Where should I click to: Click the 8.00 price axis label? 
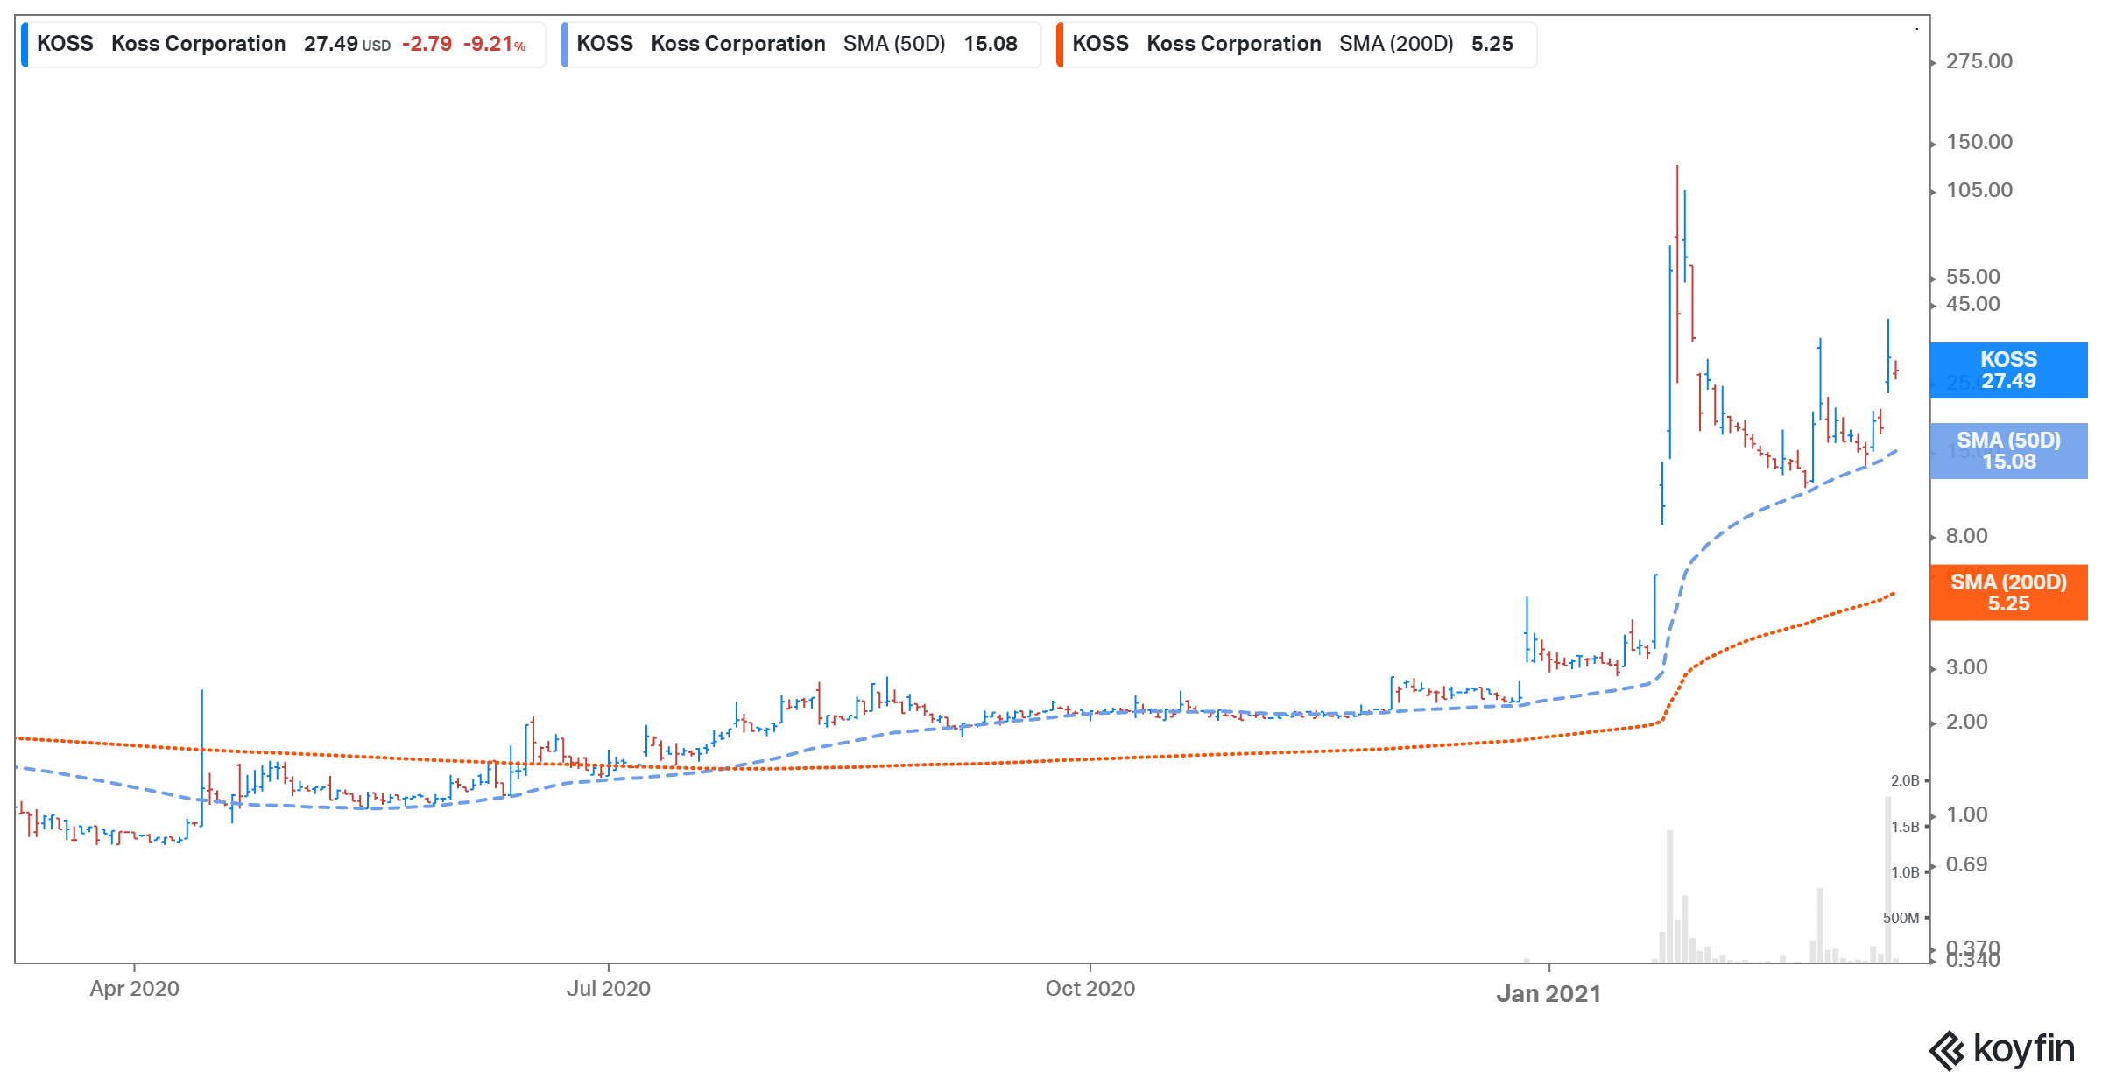[x=1967, y=536]
